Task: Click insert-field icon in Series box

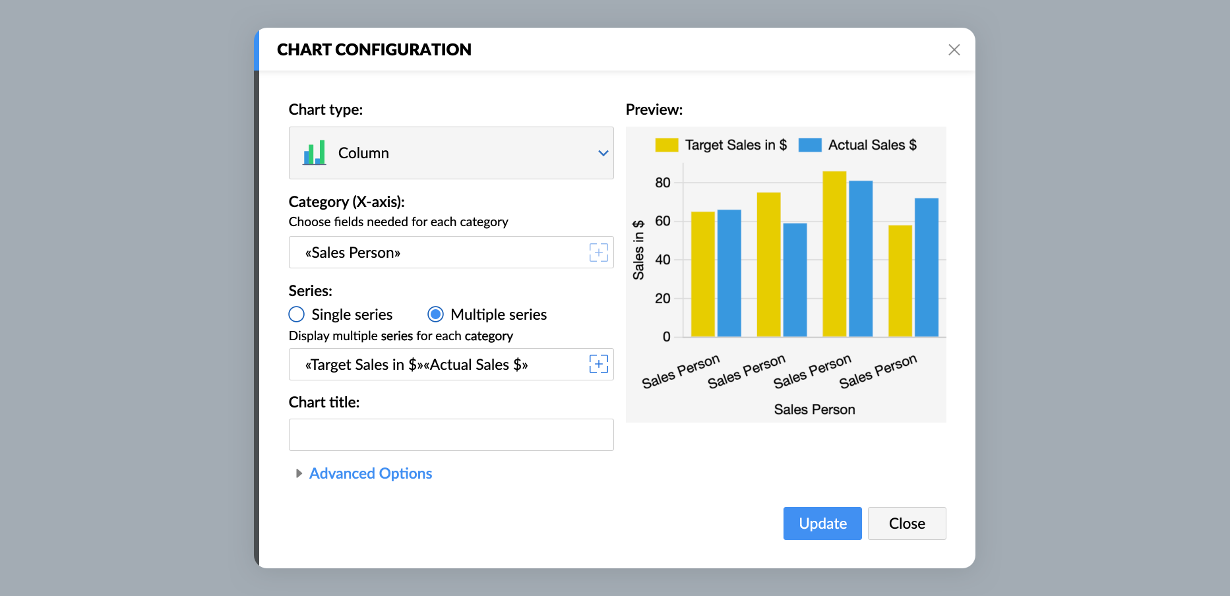Action: coord(598,364)
